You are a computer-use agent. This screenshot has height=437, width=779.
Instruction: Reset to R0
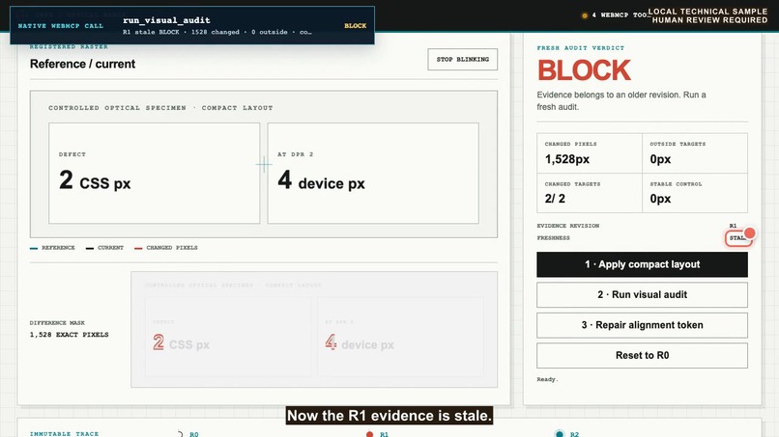(642, 355)
